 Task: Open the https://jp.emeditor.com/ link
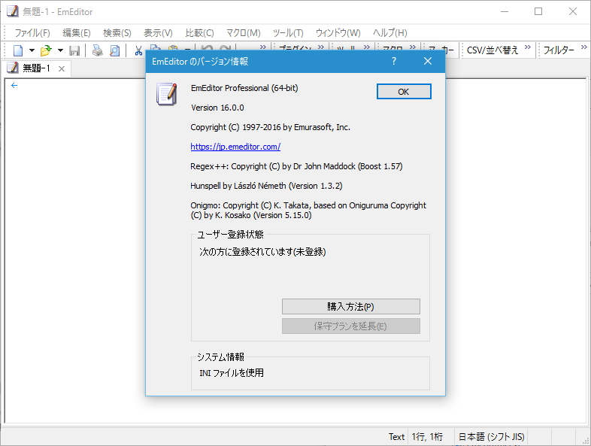click(235, 147)
